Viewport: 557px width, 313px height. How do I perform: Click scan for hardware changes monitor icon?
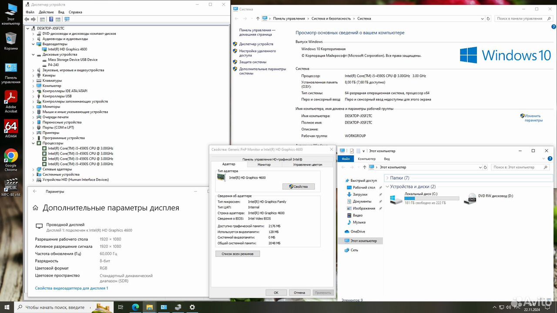[67, 19]
